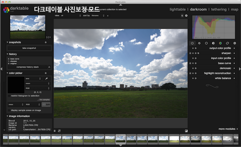241x147 pixels.
Task: Reset the color picker panel
Action: tap(46, 73)
